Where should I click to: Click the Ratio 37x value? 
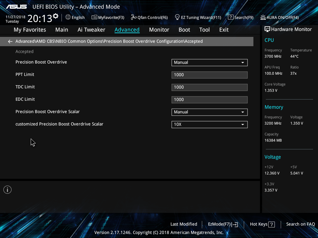click(293, 73)
